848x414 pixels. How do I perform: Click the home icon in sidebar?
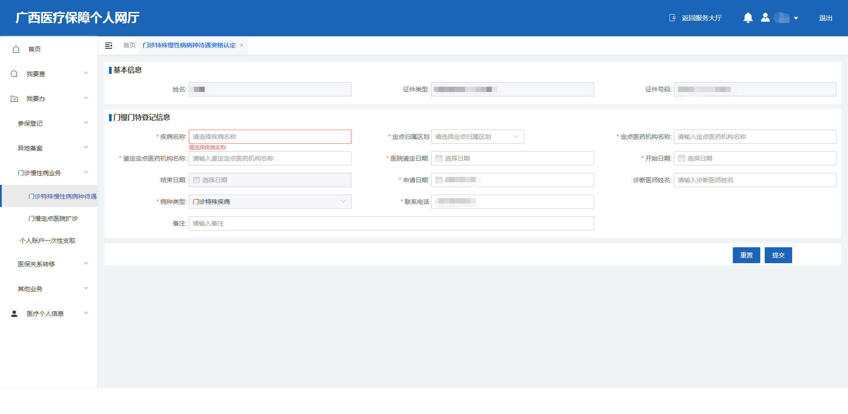tap(16, 49)
